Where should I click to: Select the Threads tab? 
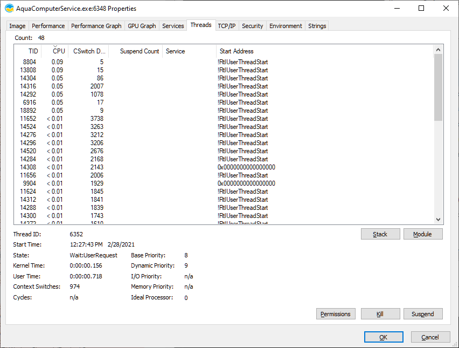click(x=201, y=25)
